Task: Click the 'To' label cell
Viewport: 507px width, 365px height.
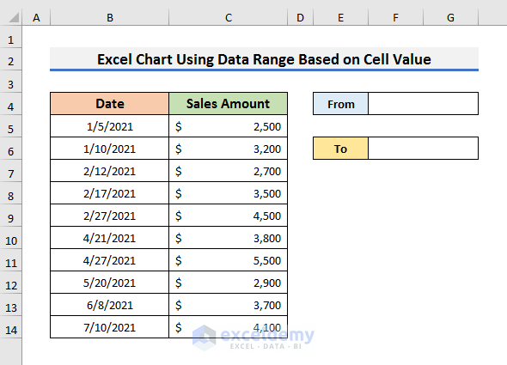Action: pos(341,149)
